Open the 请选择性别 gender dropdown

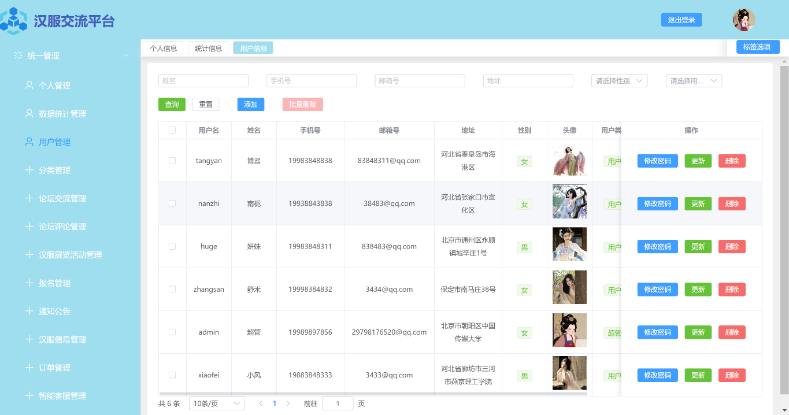pos(620,81)
